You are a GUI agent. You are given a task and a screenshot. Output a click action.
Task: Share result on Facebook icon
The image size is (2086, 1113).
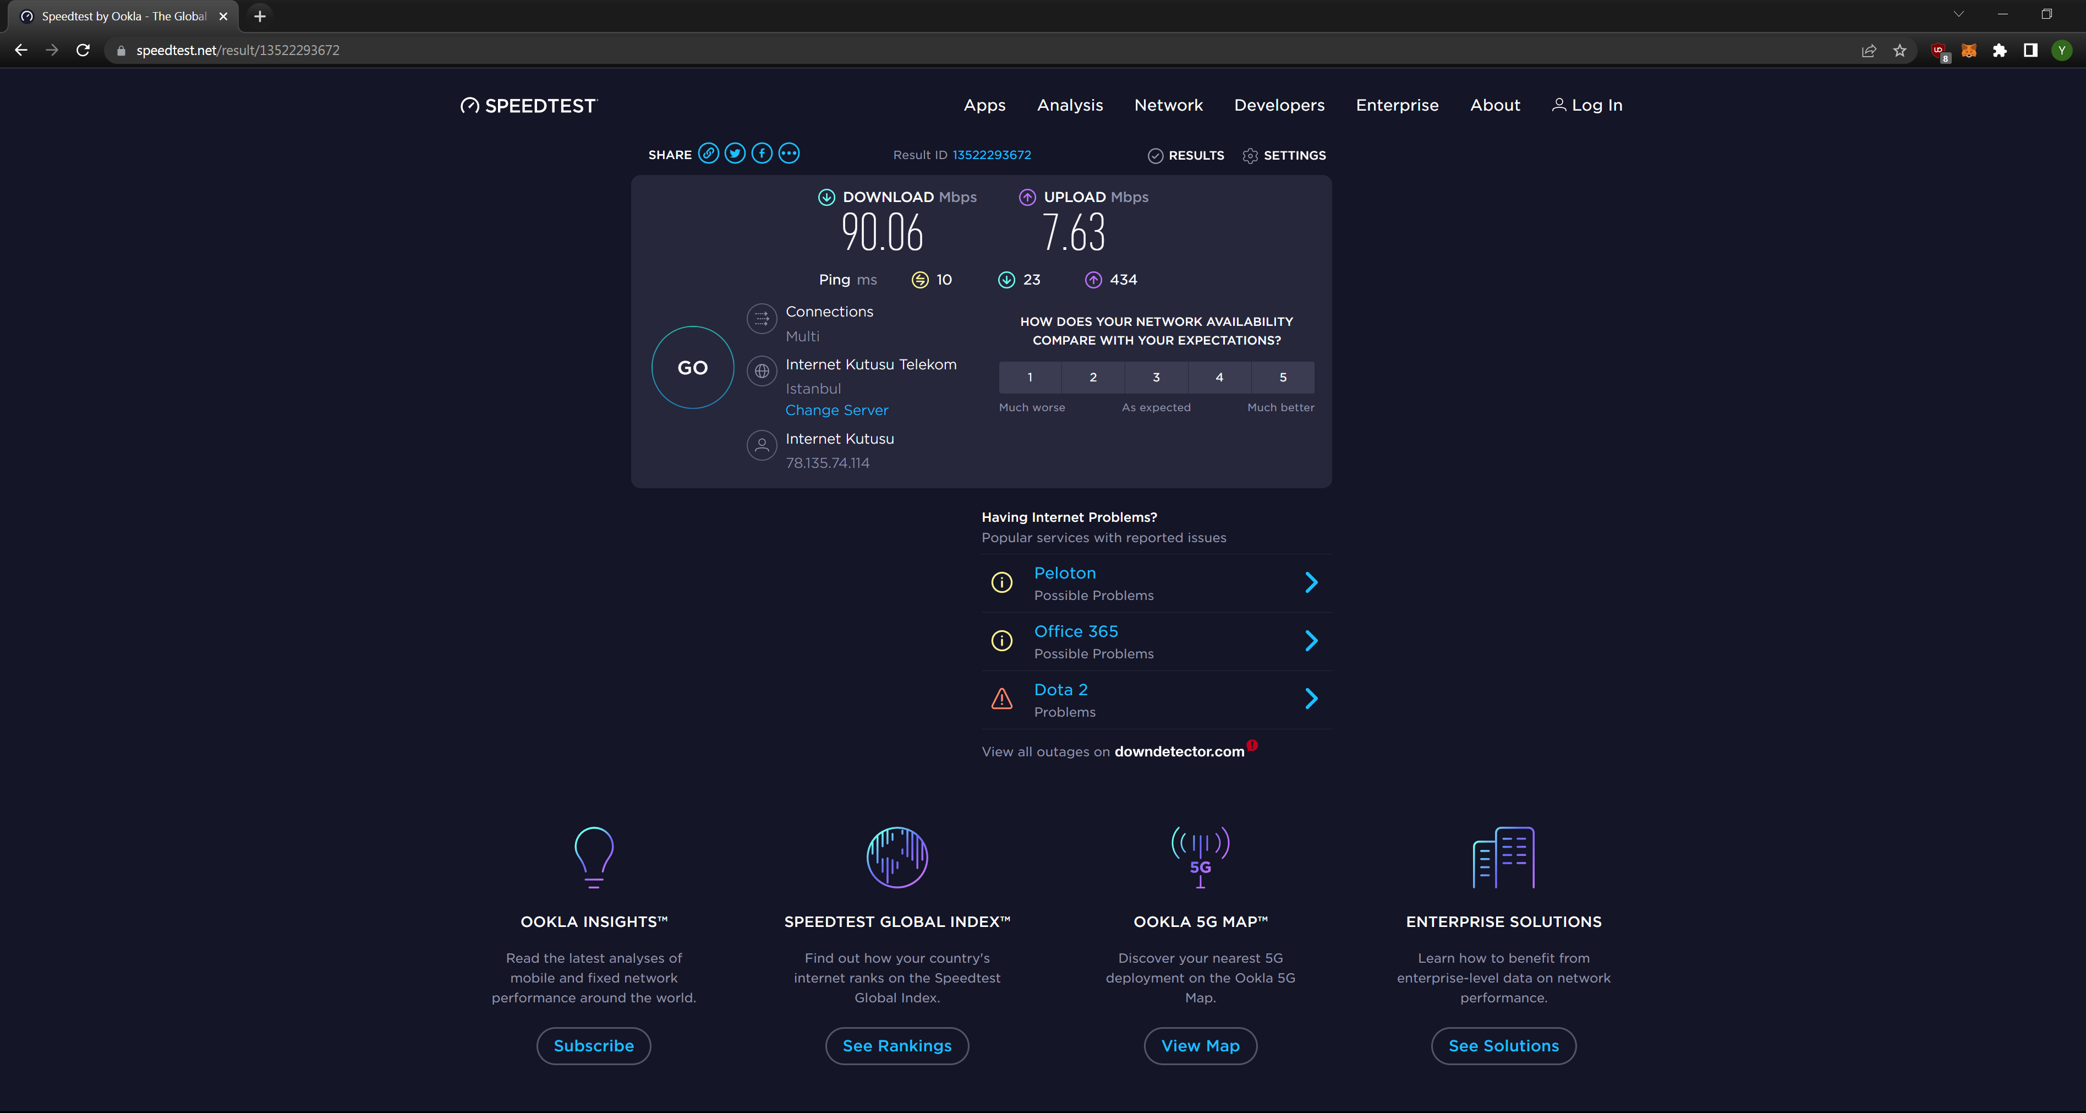(762, 153)
